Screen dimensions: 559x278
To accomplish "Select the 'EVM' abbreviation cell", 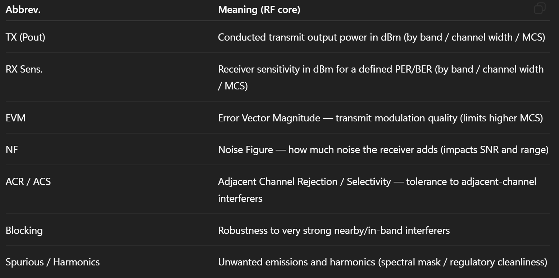I will pyautogui.click(x=15, y=118).
